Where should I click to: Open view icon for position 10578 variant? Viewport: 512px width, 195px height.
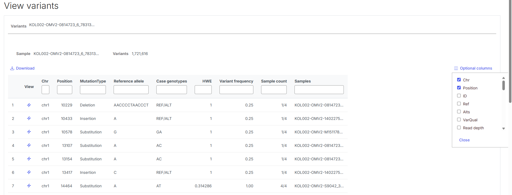pyautogui.click(x=29, y=132)
